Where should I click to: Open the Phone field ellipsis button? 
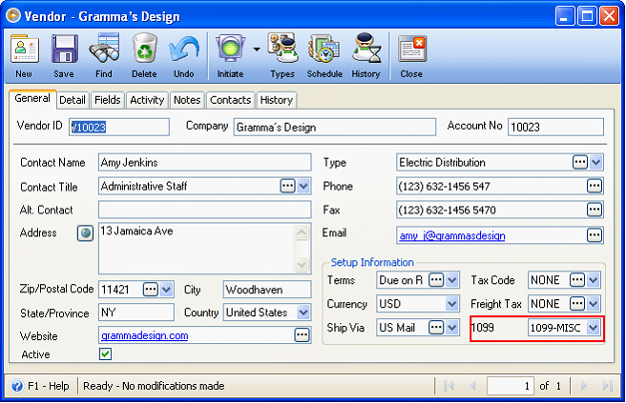click(595, 186)
